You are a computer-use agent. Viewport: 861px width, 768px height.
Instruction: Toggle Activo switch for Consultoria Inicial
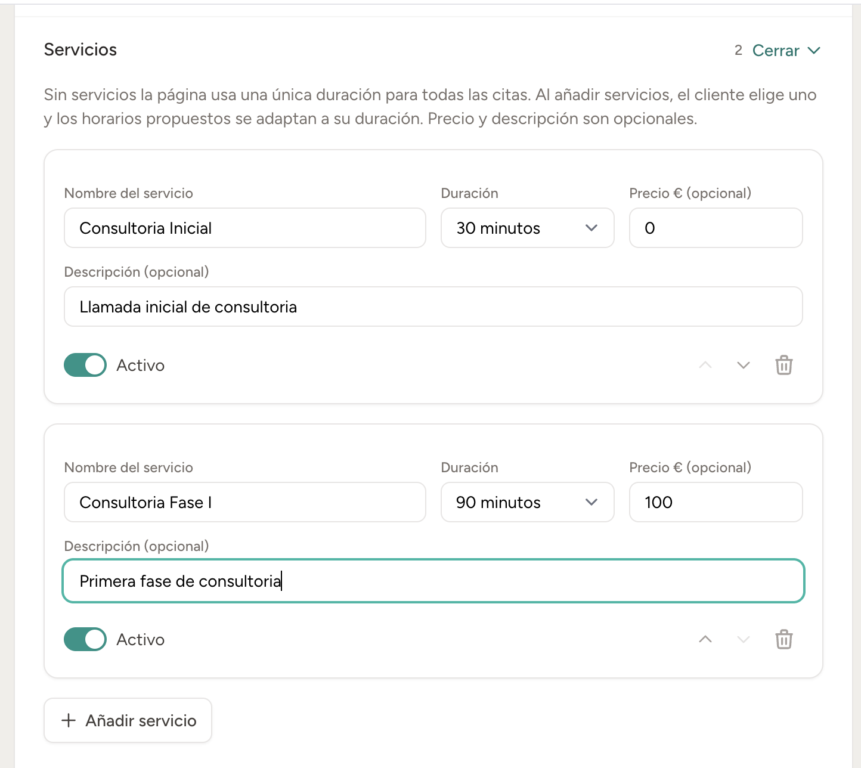coord(85,365)
